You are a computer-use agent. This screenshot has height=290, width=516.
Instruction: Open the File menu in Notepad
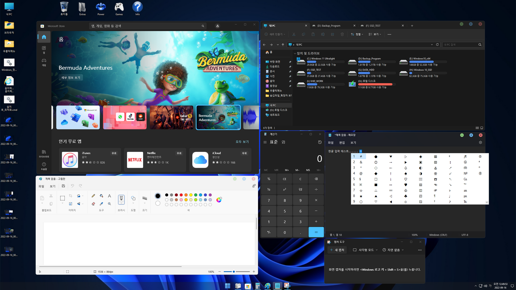(x=331, y=143)
